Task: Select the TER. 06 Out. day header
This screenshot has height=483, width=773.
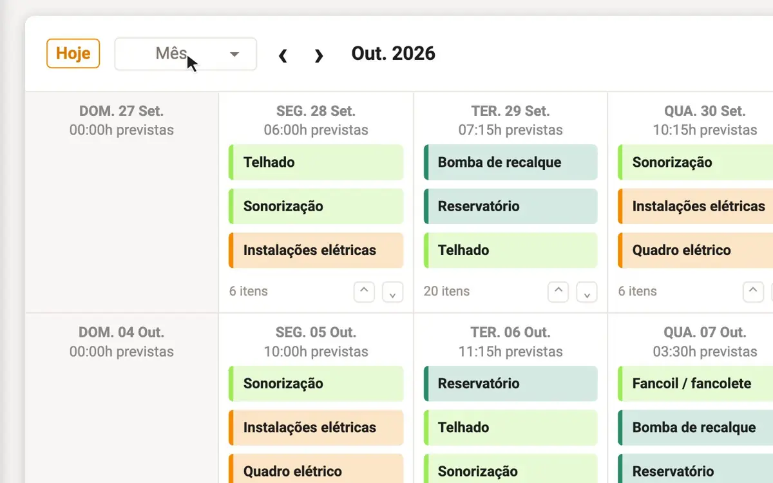Action: (x=510, y=332)
